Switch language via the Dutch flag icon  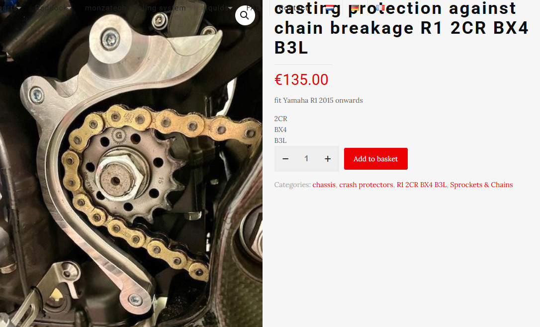pos(330,7)
